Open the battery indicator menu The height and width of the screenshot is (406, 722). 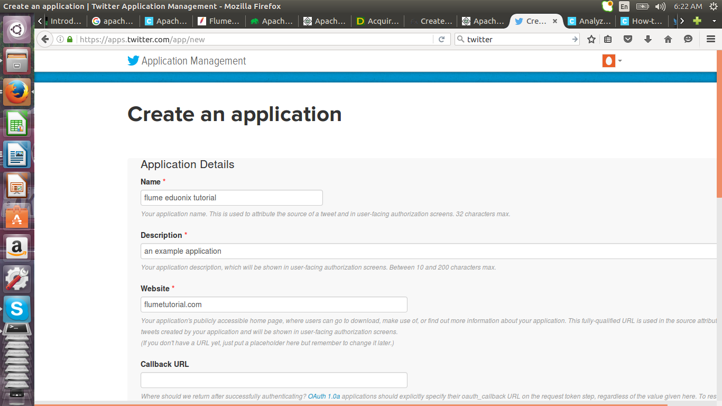(642, 6)
